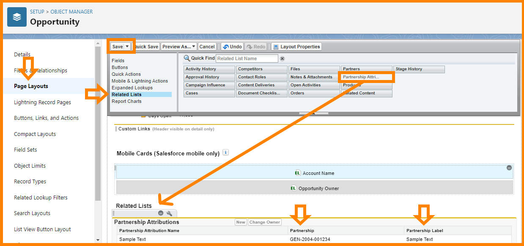
Task: Click the Opportunity object layers icon
Action: tap(17, 17)
